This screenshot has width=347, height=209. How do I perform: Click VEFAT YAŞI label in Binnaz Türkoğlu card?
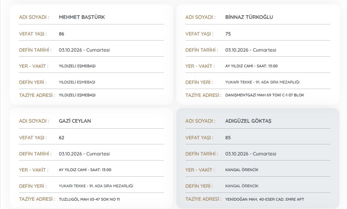pyautogui.click(x=199, y=34)
